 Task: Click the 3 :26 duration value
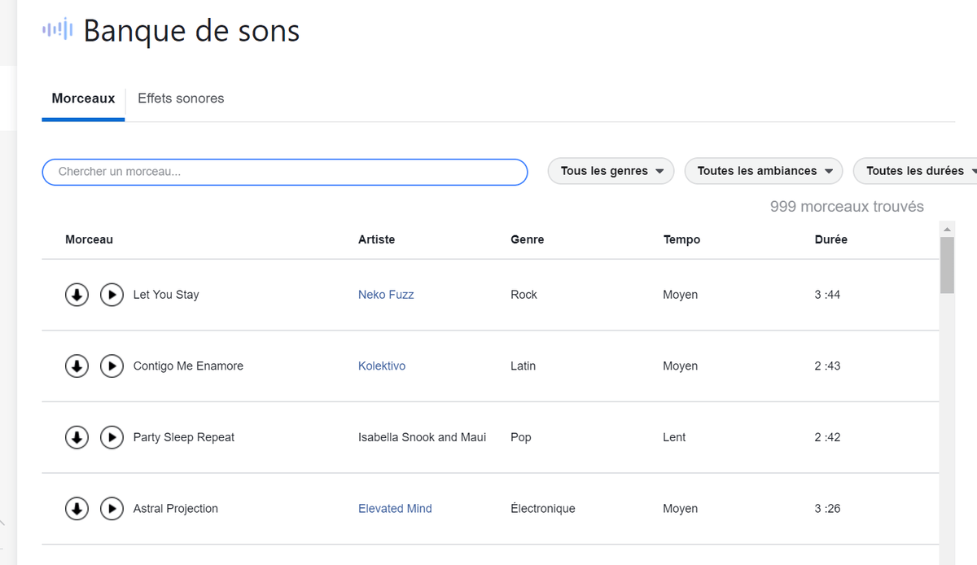(827, 509)
